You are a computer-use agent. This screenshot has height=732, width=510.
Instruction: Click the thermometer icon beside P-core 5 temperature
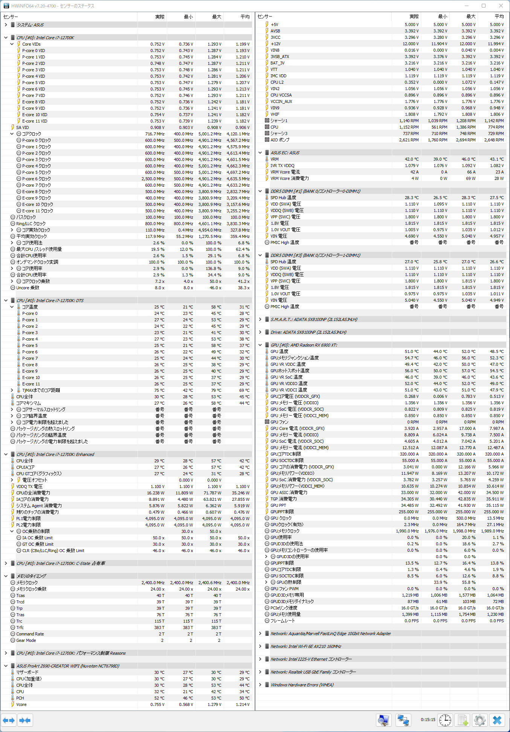[18, 345]
